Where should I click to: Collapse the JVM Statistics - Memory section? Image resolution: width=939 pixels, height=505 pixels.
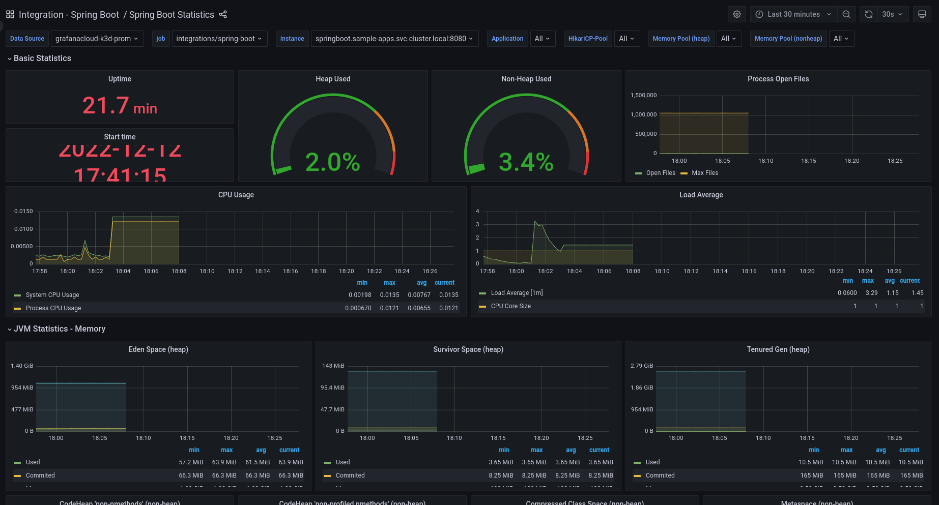[59, 329]
